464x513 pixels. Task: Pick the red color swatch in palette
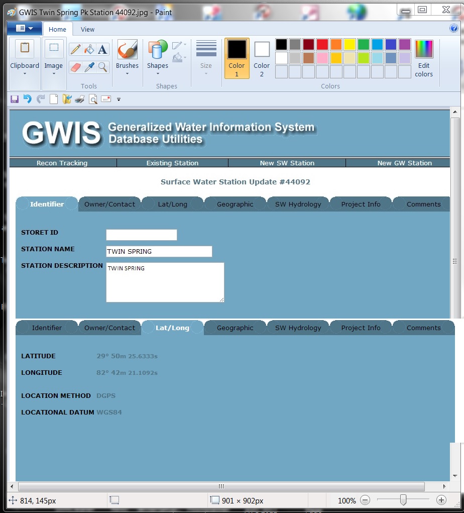(x=322, y=45)
